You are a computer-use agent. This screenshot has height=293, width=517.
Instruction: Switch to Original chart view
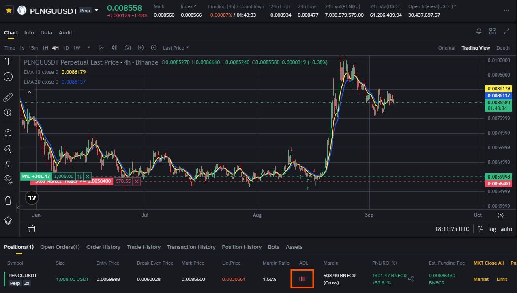click(446, 48)
